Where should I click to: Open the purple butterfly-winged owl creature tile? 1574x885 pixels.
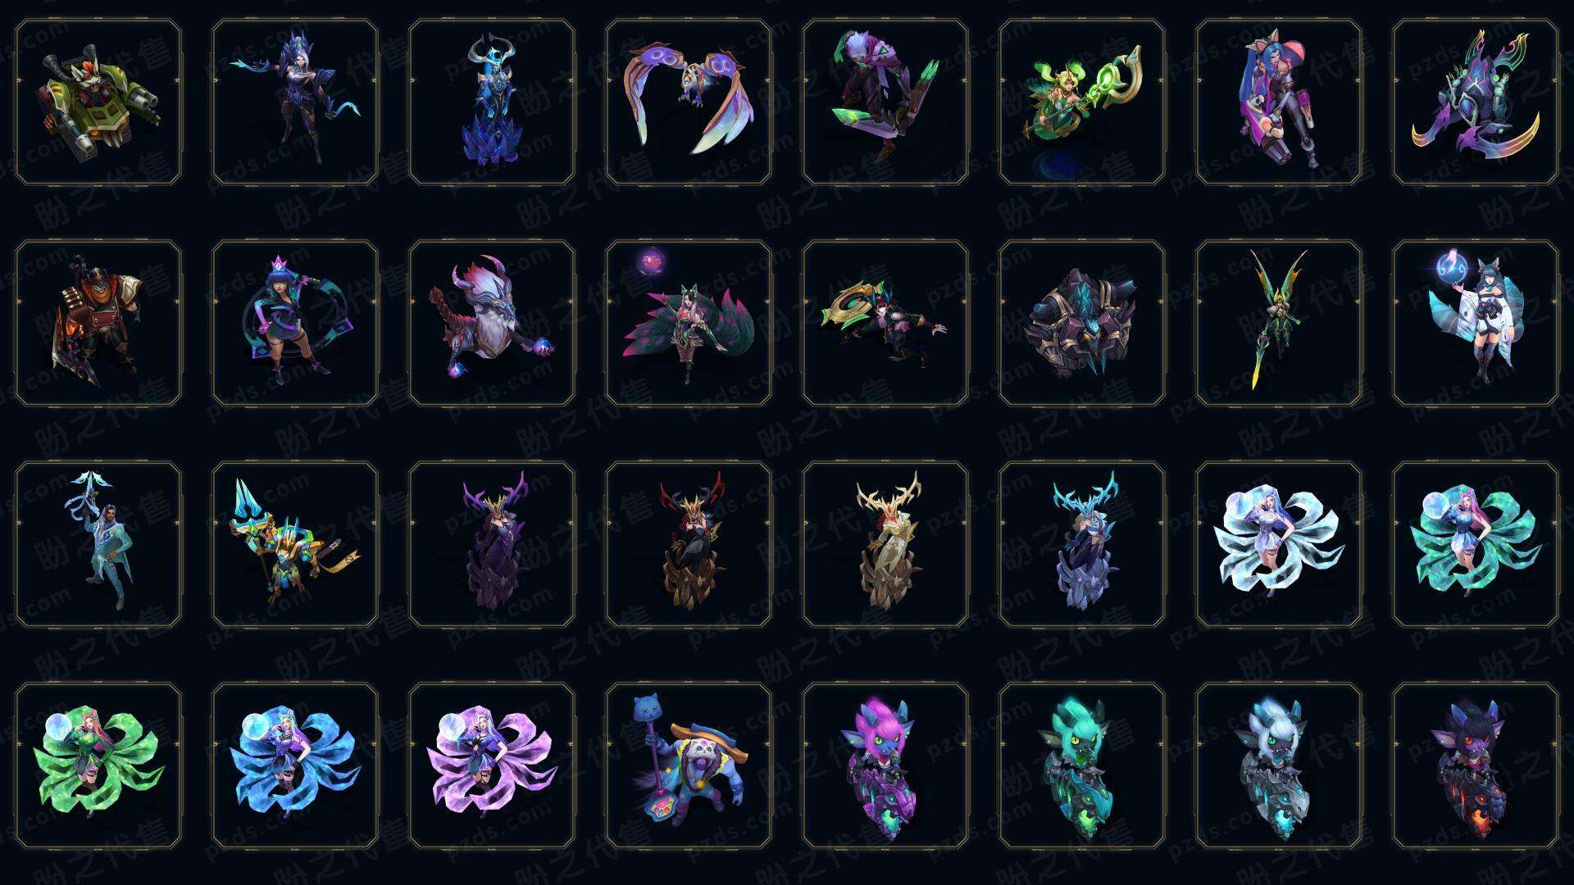pos(689,102)
